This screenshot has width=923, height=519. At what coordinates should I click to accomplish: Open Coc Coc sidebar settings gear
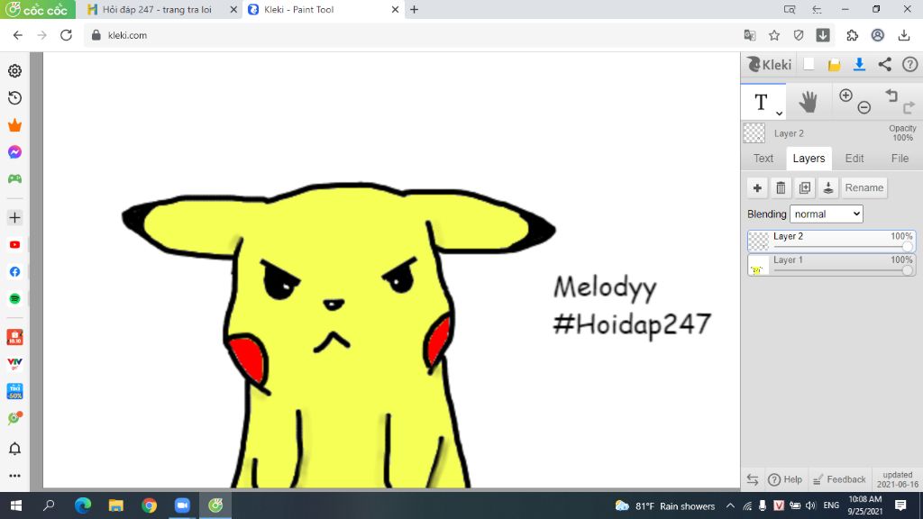coord(14,70)
